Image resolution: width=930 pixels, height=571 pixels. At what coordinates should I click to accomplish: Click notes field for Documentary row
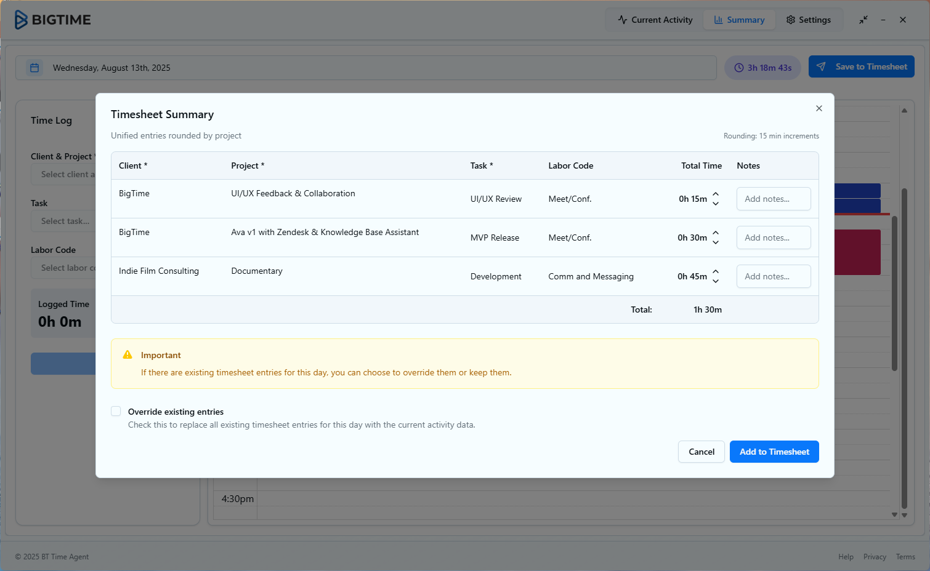tap(773, 276)
